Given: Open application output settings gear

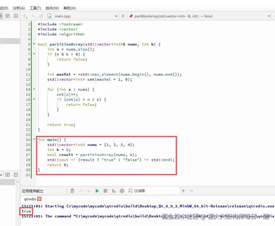Looking at the screenshot, I should pyautogui.click(x=122, y=191).
